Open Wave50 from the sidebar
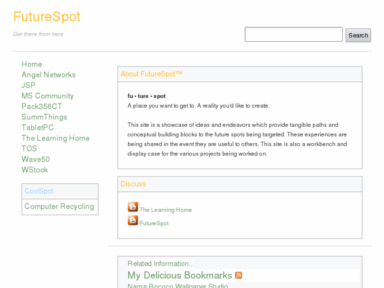 pyautogui.click(x=36, y=159)
